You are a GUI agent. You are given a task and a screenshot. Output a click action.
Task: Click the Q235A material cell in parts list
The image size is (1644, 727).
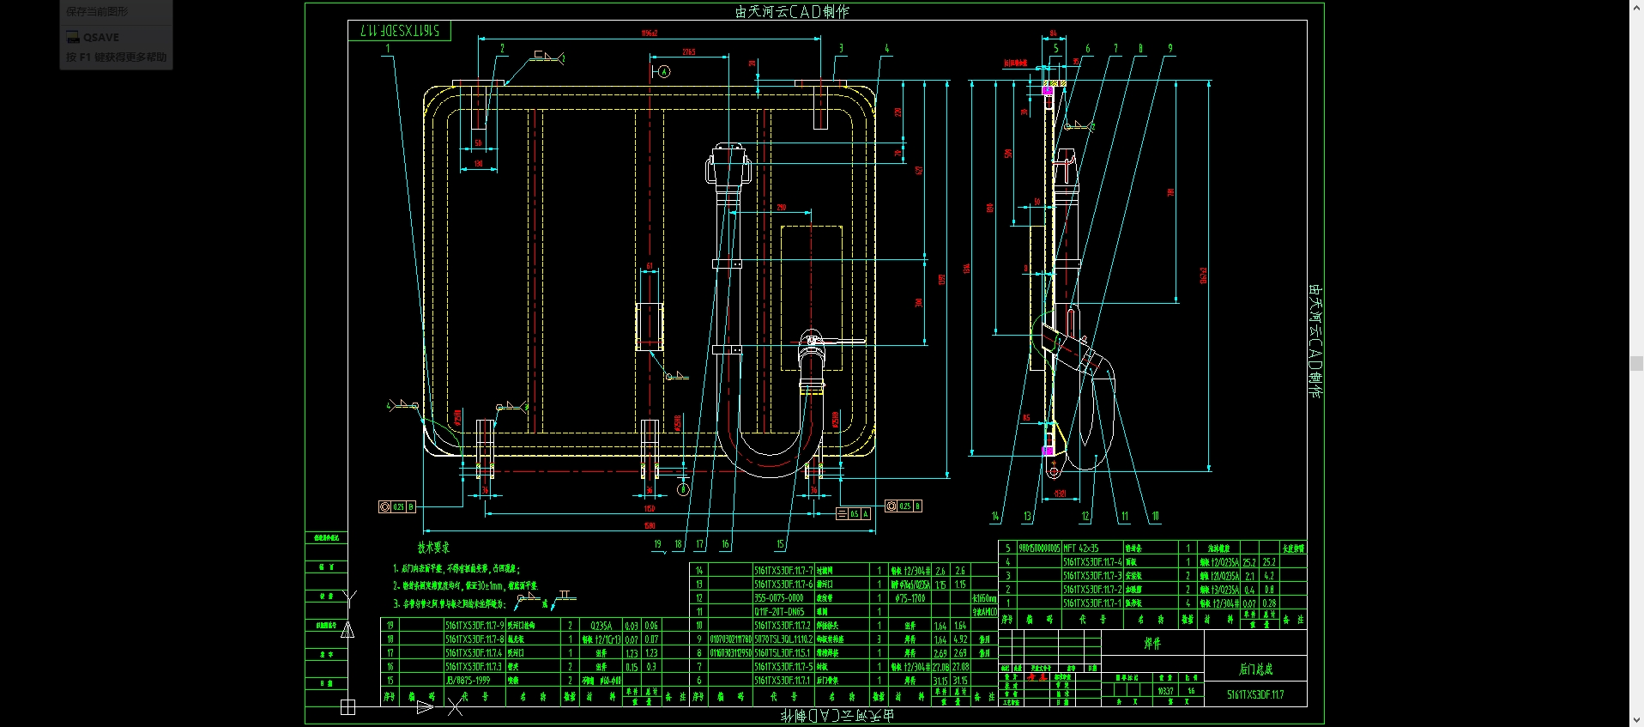(x=601, y=626)
